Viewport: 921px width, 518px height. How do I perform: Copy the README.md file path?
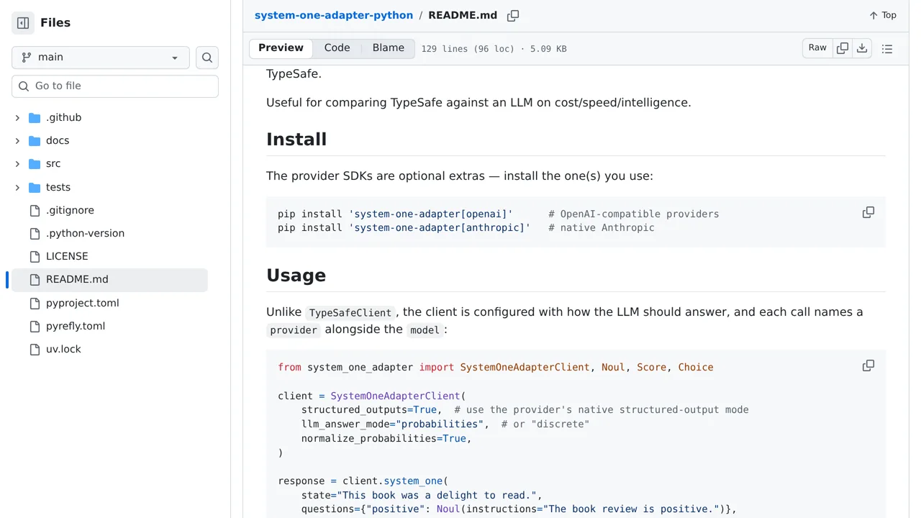513,16
